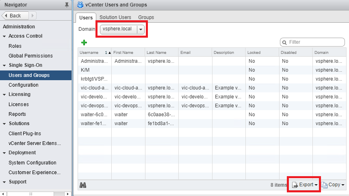Open vCenter Server Extensions
Screen dimensions: 349x196
tap(35, 143)
